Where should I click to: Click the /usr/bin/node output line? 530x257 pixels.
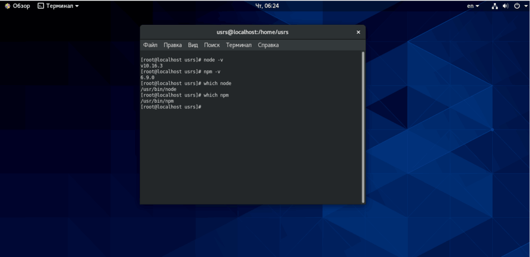[158, 89]
